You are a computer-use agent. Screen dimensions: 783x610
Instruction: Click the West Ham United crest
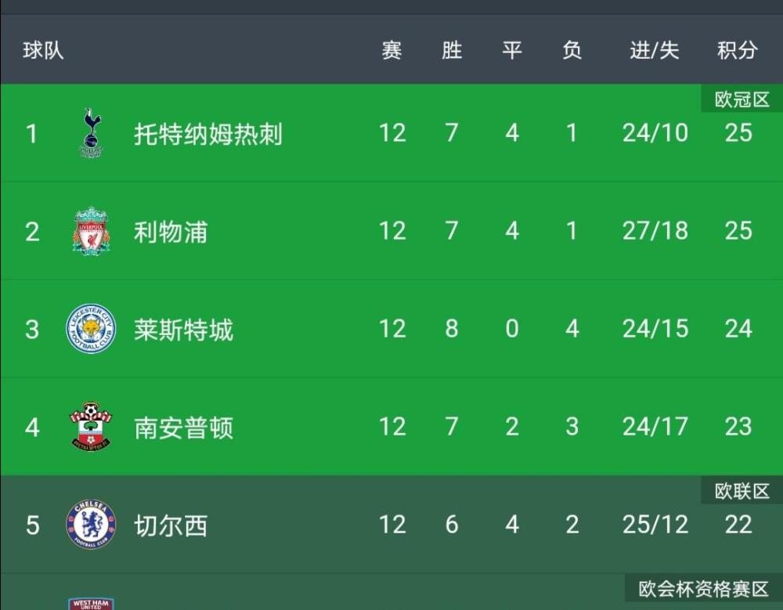click(x=89, y=603)
